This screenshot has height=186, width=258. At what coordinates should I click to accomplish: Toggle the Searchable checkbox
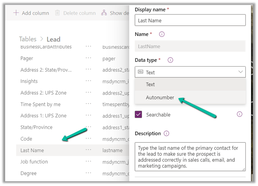pyautogui.click(x=139, y=115)
